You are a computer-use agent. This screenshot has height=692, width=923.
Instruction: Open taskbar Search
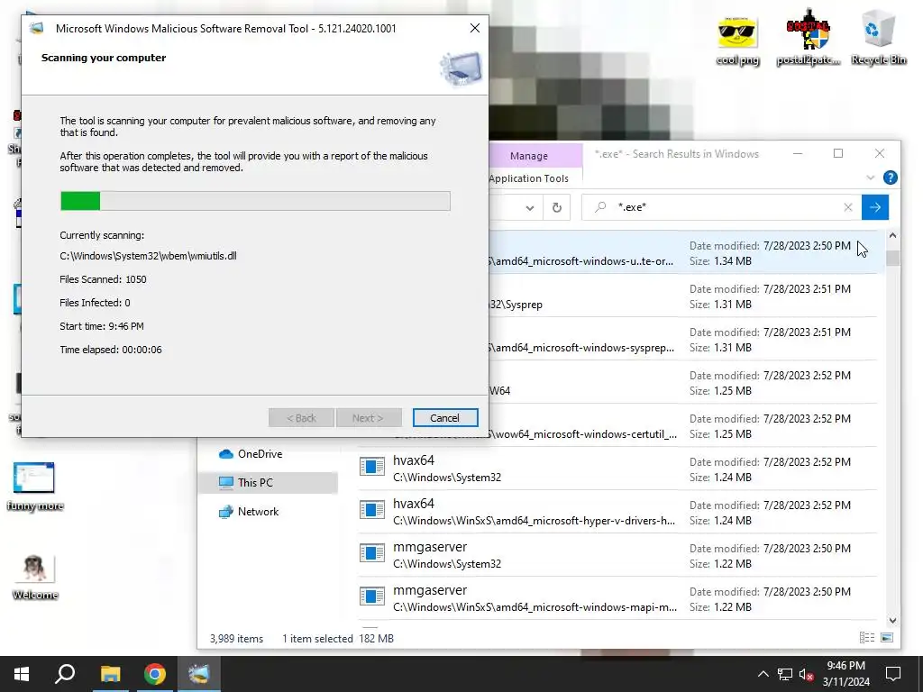[65, 674]
